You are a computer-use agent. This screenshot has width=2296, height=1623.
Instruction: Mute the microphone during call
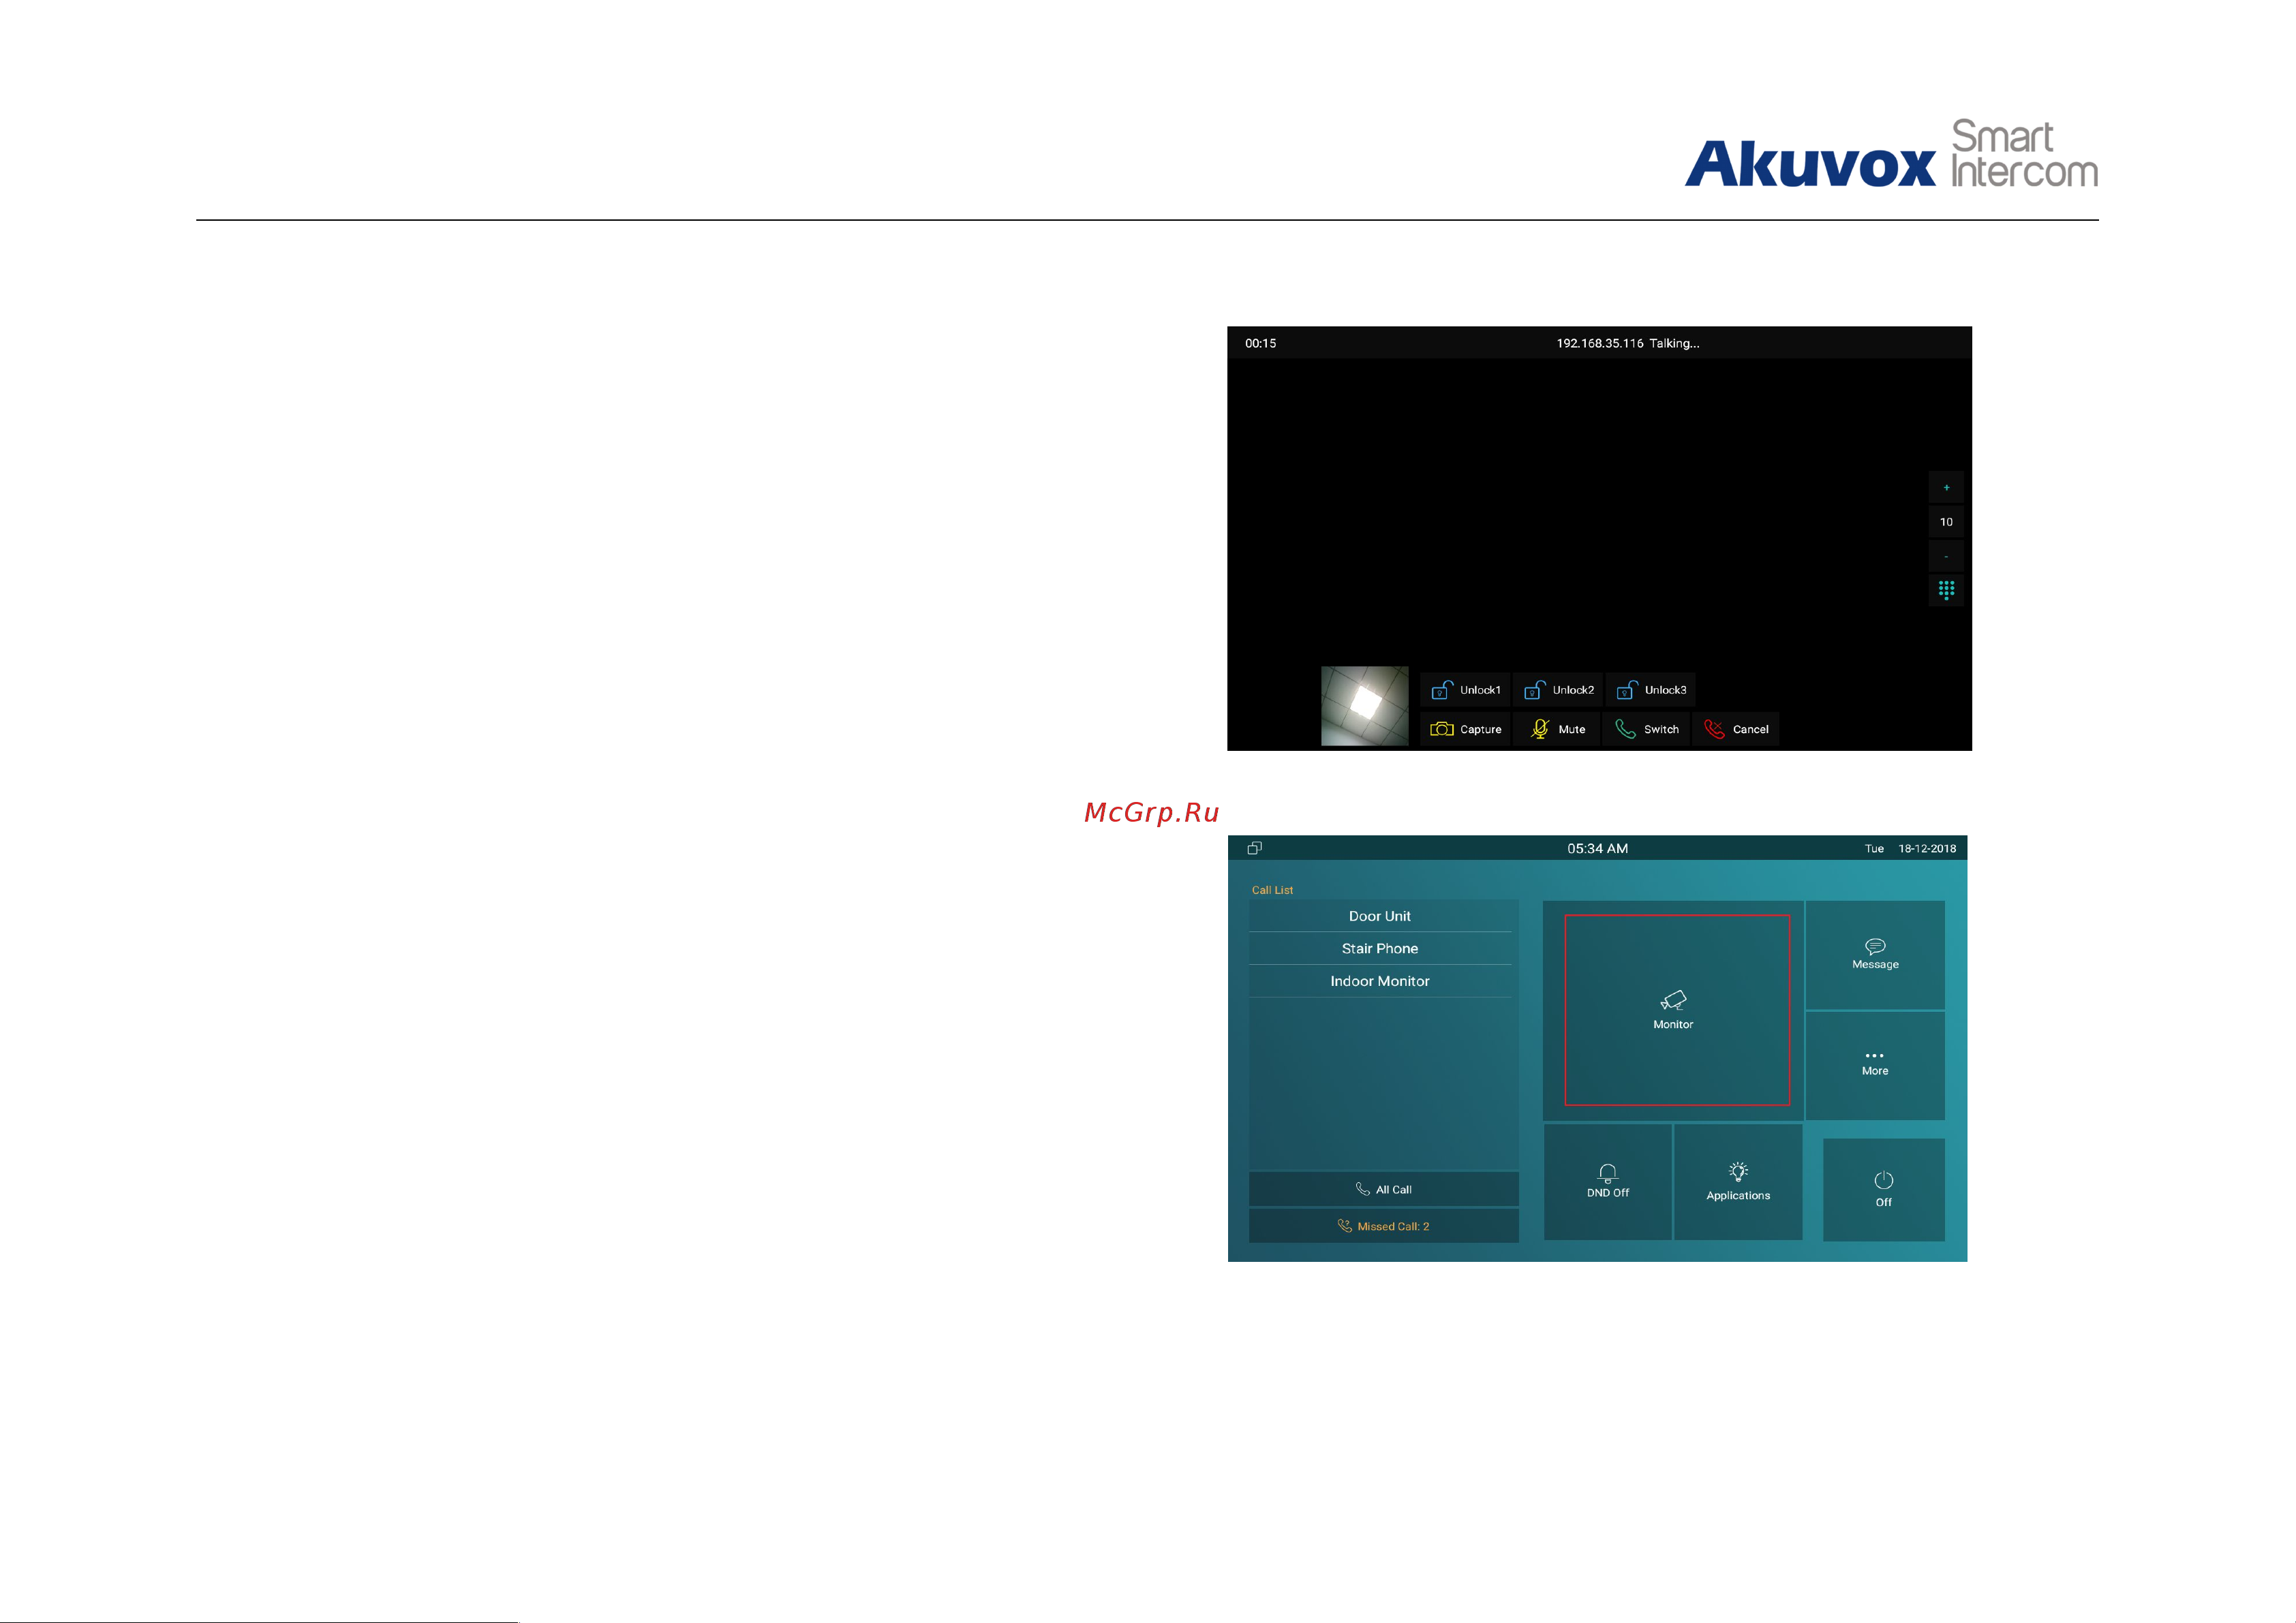pyautogui.click(x=1557, y=729)
